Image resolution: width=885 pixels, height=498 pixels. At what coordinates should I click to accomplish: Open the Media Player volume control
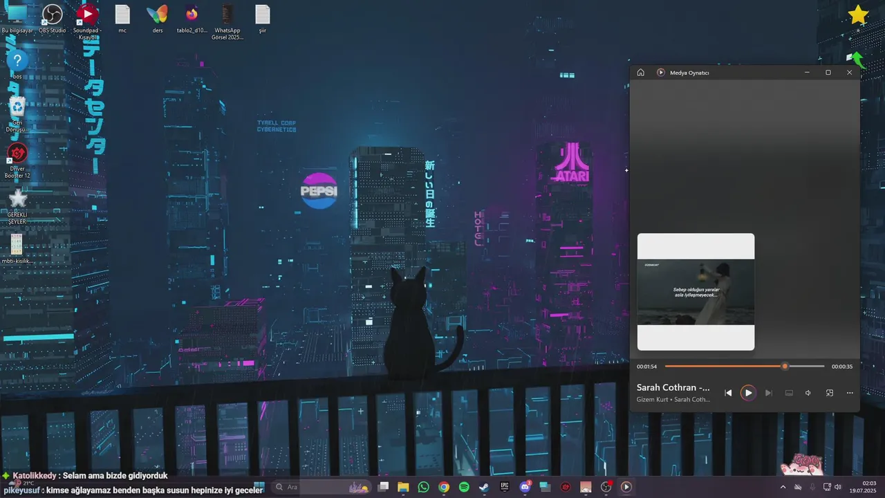click(808, 393)
